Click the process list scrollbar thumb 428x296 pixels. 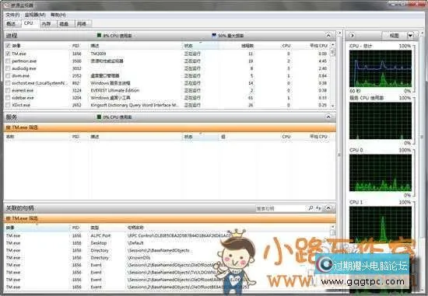click(333, 52)
